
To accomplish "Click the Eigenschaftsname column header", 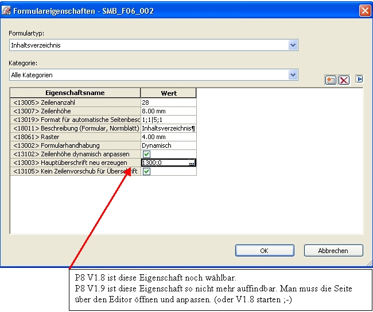I will pyautogui.click(x=75, y=93).
